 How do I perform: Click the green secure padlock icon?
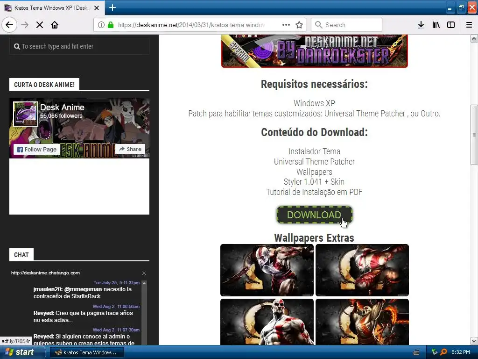click(x=111, y=25)
